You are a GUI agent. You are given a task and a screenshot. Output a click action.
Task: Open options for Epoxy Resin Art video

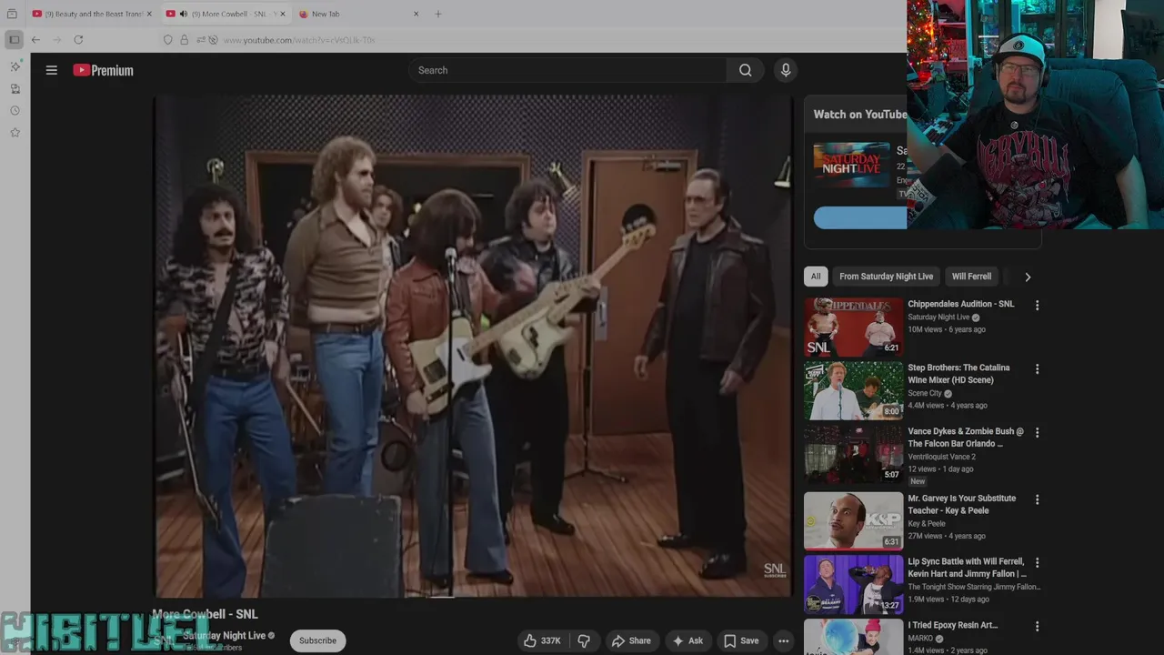click(x=1037, y=627)
